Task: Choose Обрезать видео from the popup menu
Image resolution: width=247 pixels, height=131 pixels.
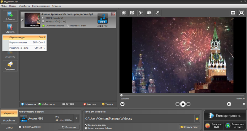Action: point(25,38)
